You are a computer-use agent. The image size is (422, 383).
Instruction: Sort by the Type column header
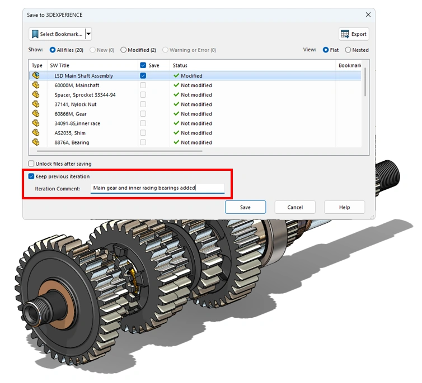(x=37, y=65)
